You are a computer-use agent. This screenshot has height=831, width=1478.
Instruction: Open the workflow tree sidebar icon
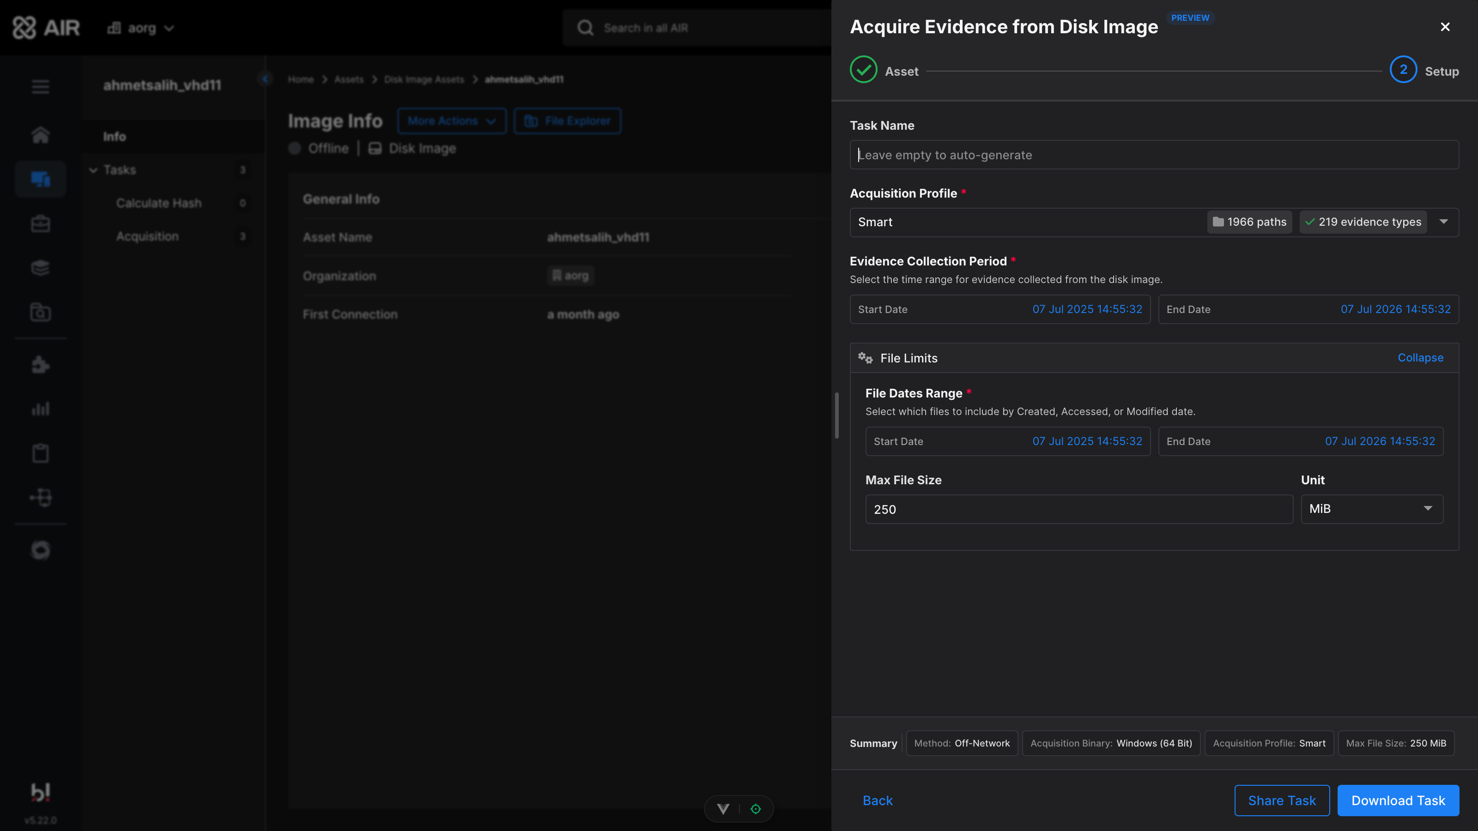coord(40,497)
